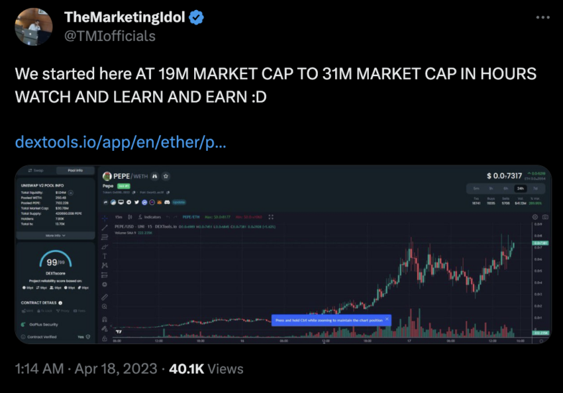Image resolution: width=563 pixels, height=393 pixels.
Task: Open the 15m chart interval dropdown
Action: (118, 216)
